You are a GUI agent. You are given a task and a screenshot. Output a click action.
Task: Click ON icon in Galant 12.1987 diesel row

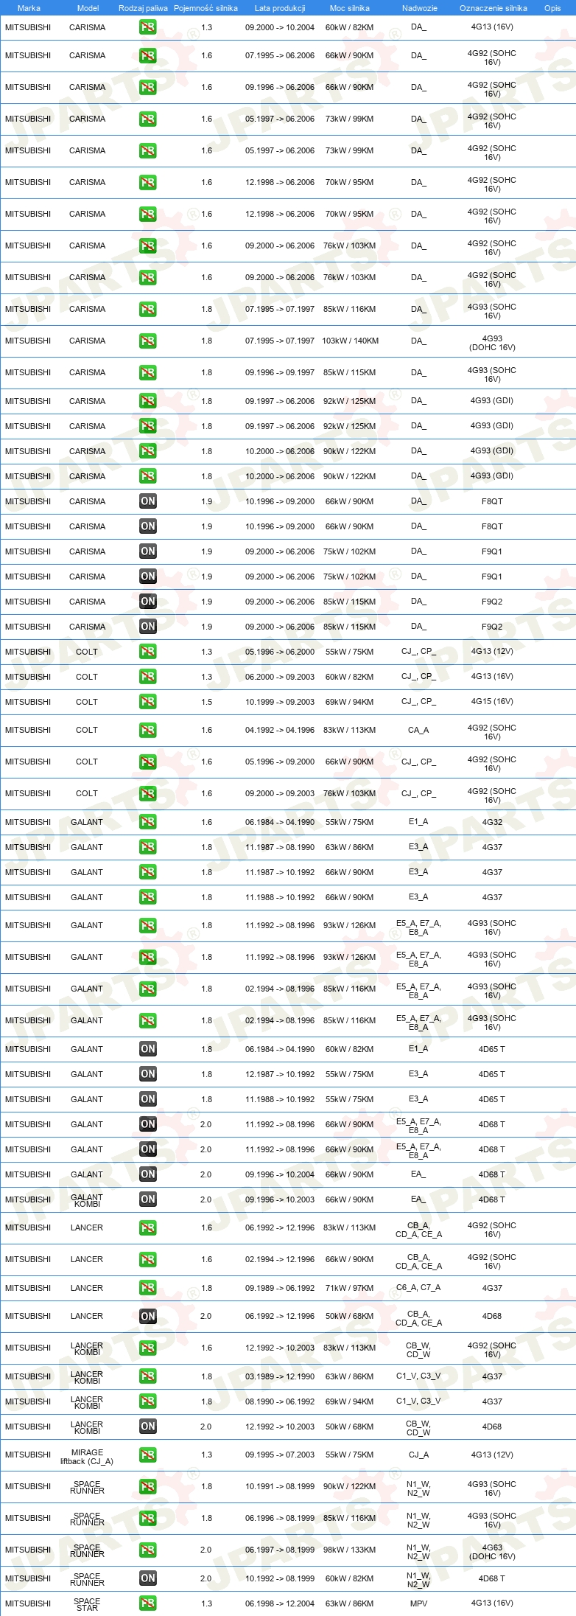pyautogui.click(x=148, y=1074)
